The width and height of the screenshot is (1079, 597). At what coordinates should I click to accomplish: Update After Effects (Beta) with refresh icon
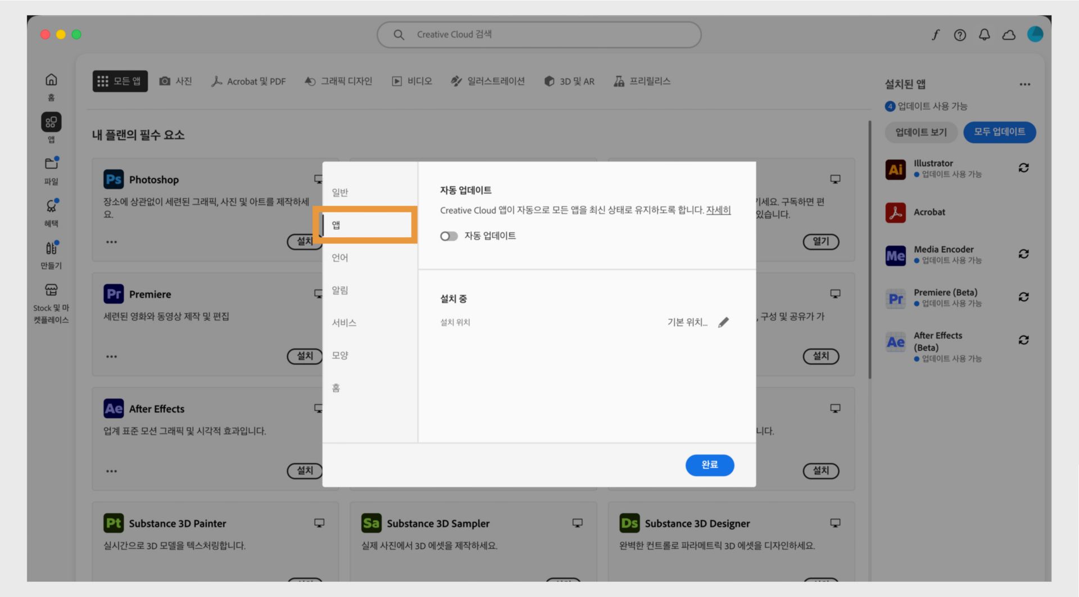tap(1024, 340)
